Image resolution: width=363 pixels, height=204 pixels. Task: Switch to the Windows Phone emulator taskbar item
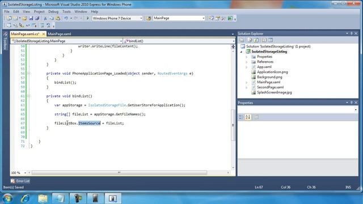point(95,198)
